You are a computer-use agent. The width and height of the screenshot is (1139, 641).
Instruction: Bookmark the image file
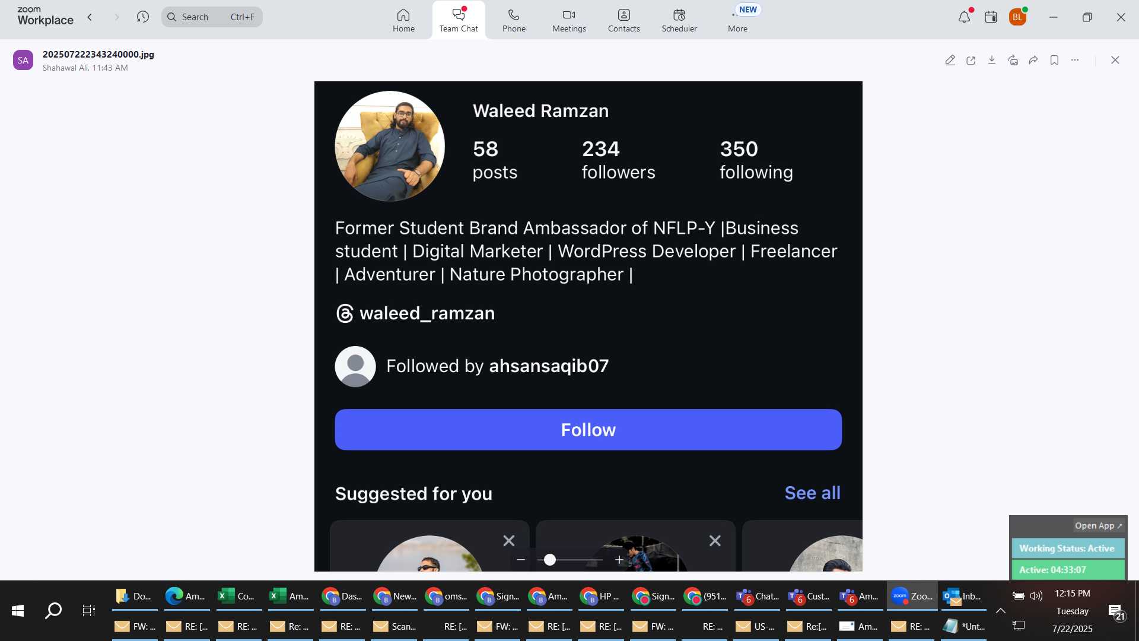1054,60
